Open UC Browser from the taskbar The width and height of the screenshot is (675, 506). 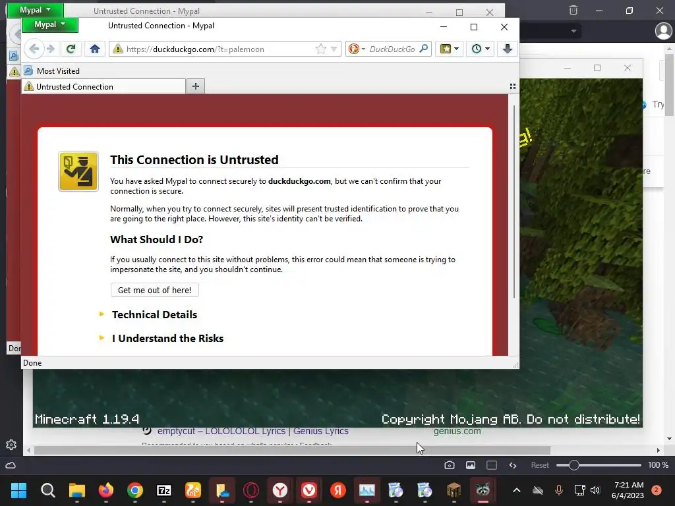(x=193, y=490)
